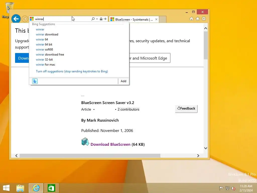
Task: Select the Recycle Bin desktop icon
Action: coord(6,10)
